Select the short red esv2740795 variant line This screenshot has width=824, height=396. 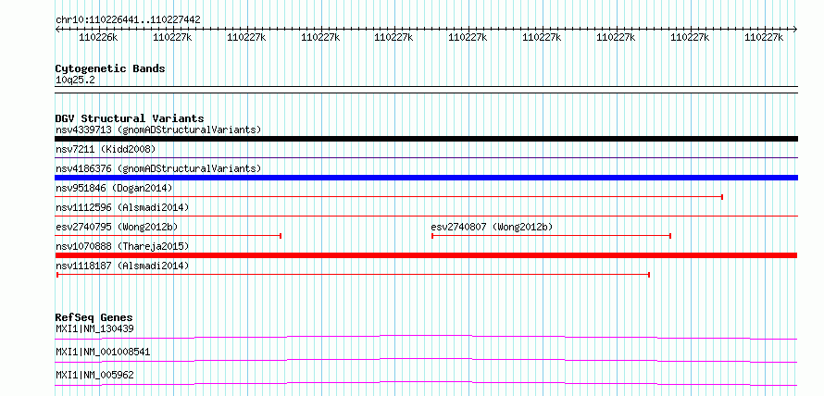(169, 236)
